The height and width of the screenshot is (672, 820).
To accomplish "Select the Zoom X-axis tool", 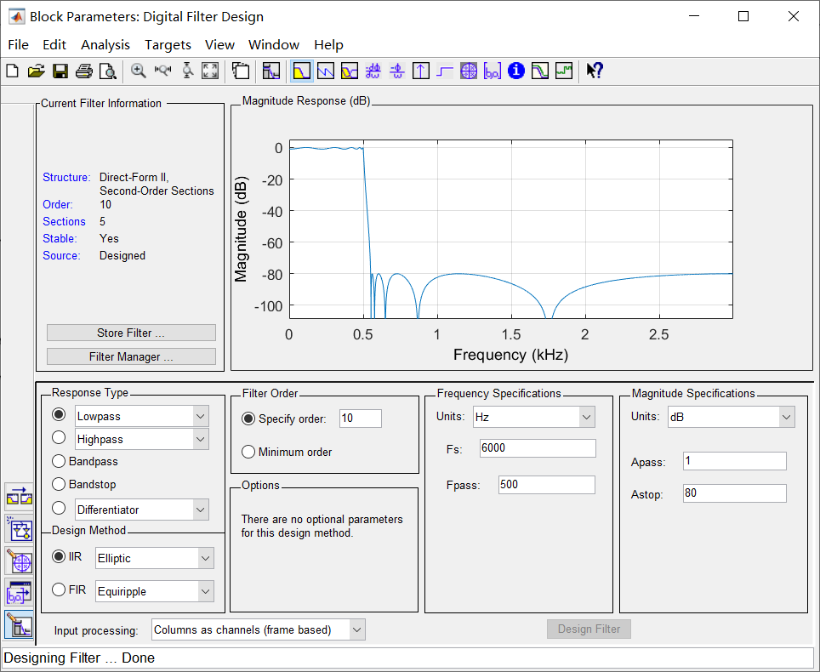I will 162,71.
